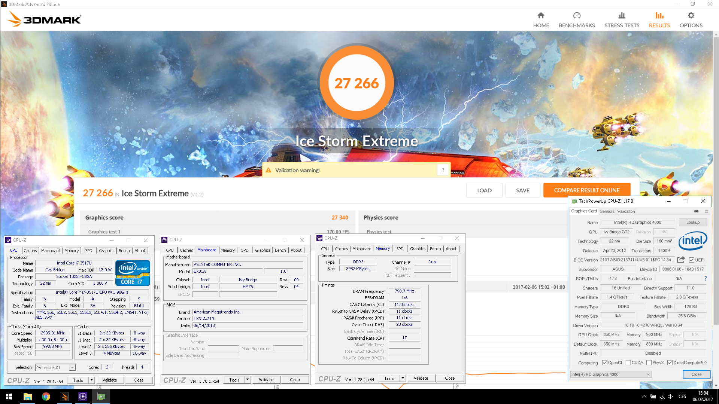Viewport: 719px width, 404px height.
Task: Open the GPU-Z hamburger menu
Action: pos(706,211)
